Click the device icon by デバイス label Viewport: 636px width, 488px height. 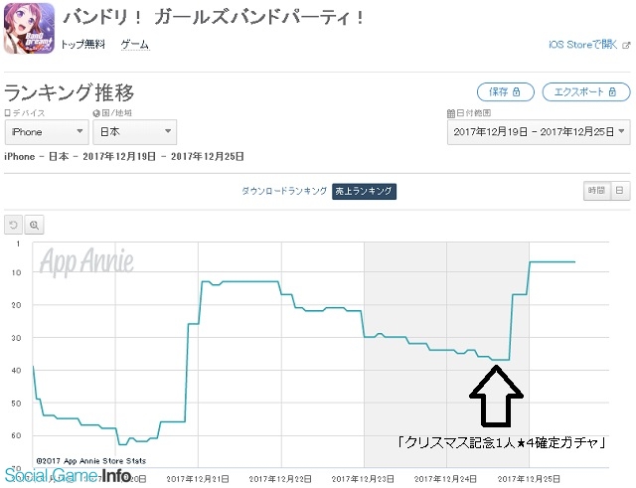pyautogui.click(x=9, y=114)
